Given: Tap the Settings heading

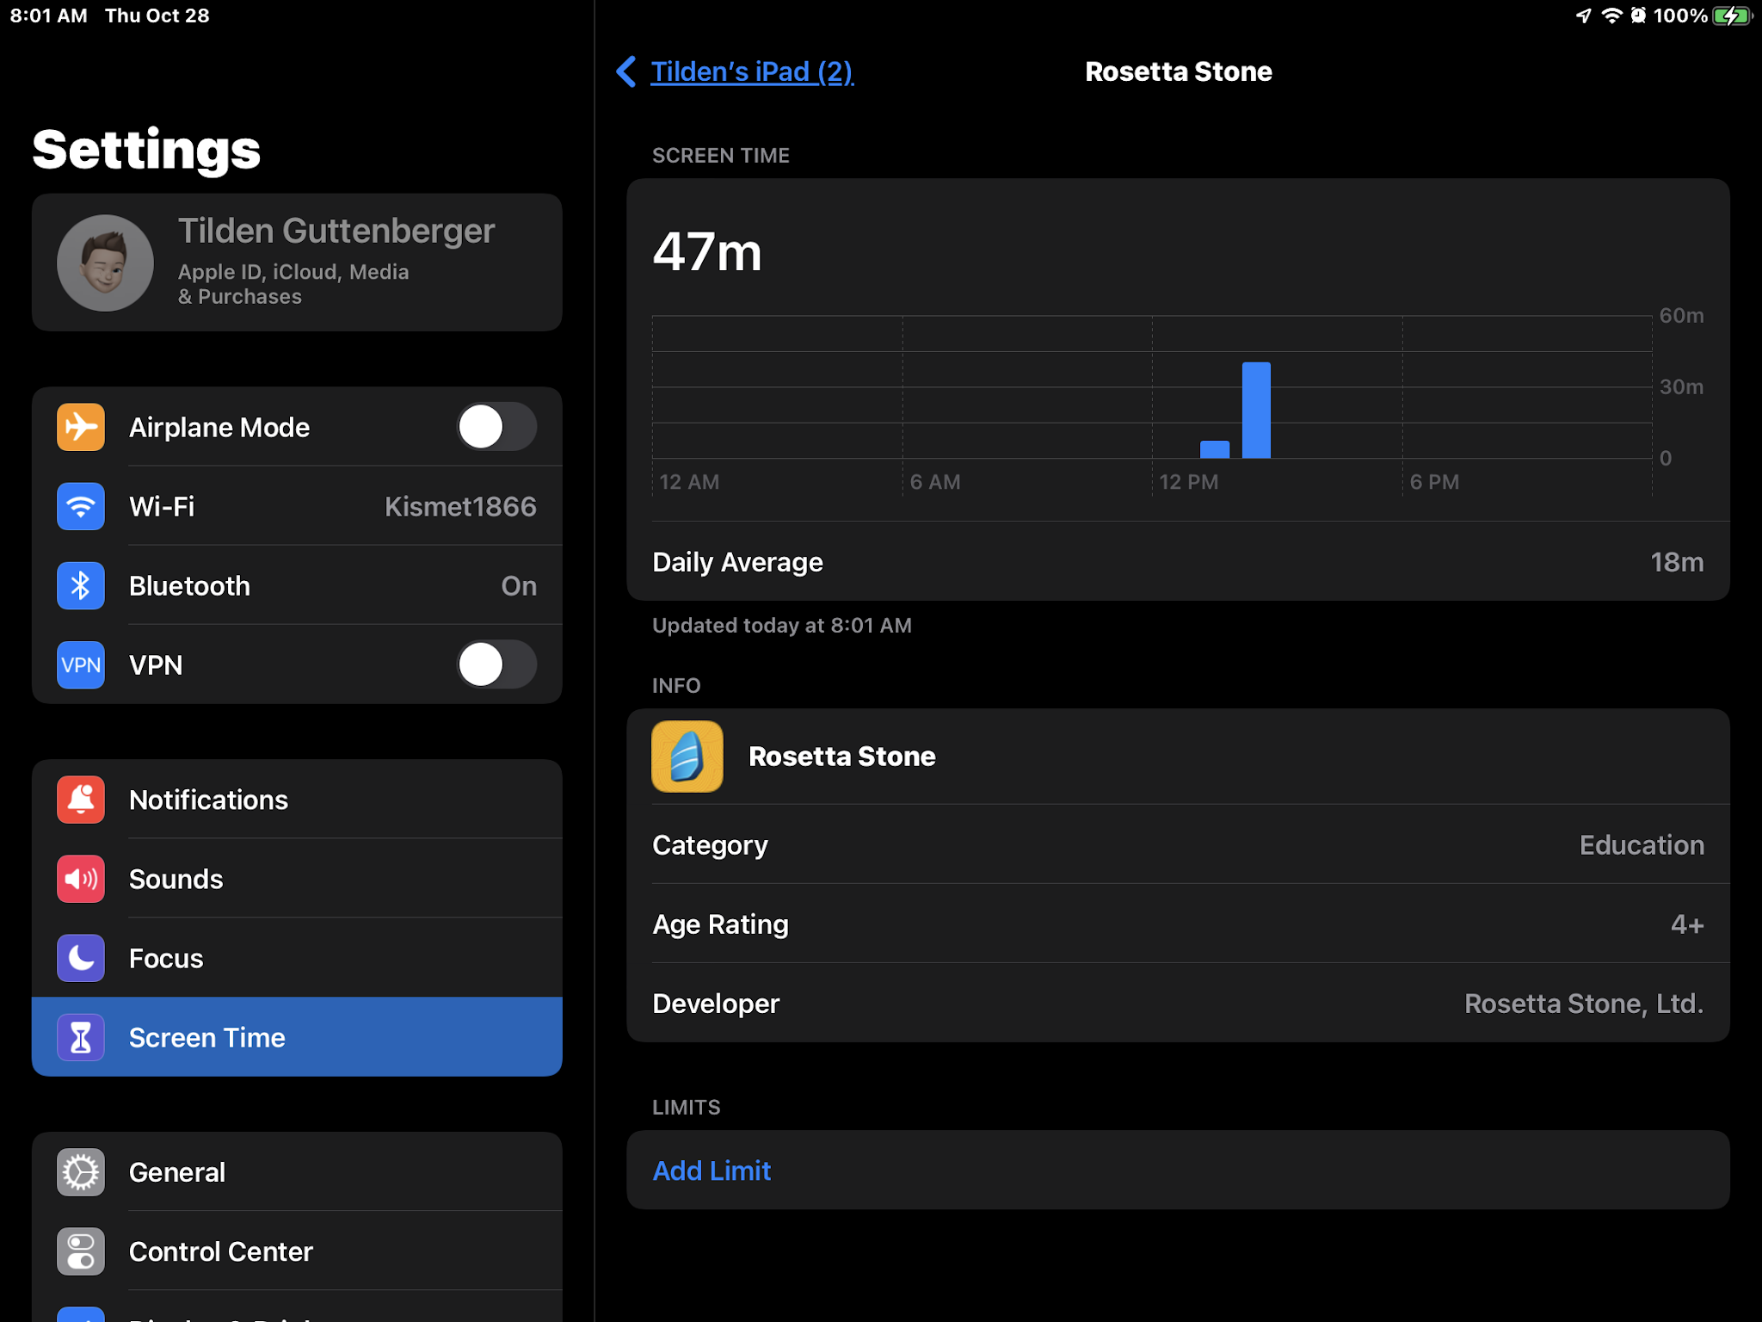Looking at the screenshot, I should click(x=146, y=150).
